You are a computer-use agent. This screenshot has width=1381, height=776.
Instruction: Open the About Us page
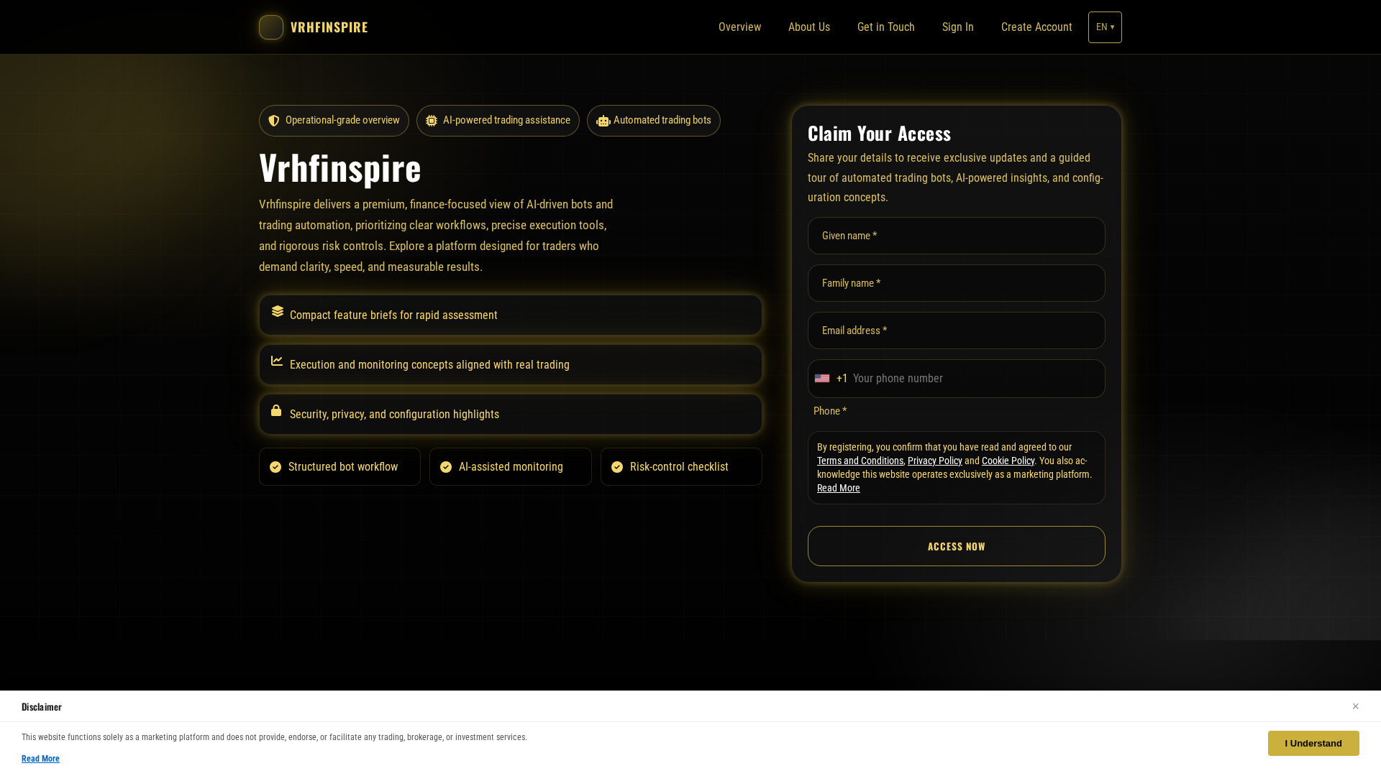[809, 27]
